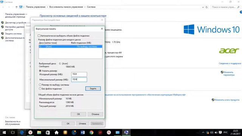The height and width of the screenshot is (136, 242).
Task: Open 'Безопасность и обслуживание' link
Action: [x=12, y=123]
